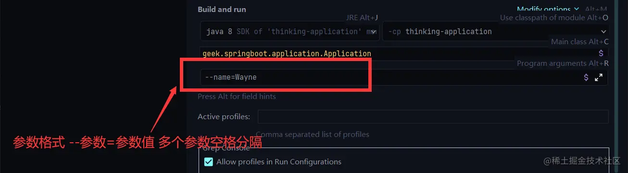Screen dimensions: 628x173
Task: Click the chevron beside Modify options
Action: click(x=576, y=9)
